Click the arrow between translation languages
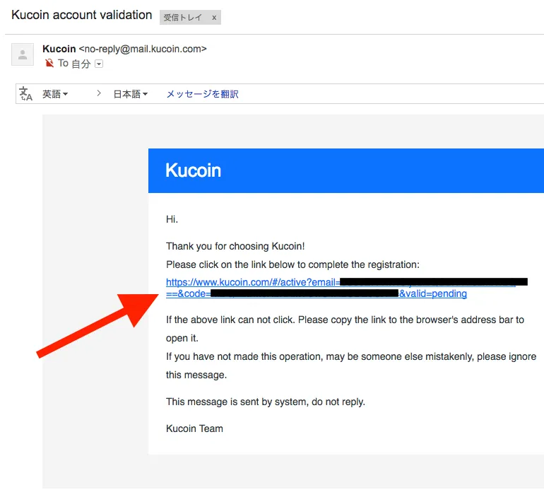Viewport: 544px width, 502px height. (x=99, y=93)
